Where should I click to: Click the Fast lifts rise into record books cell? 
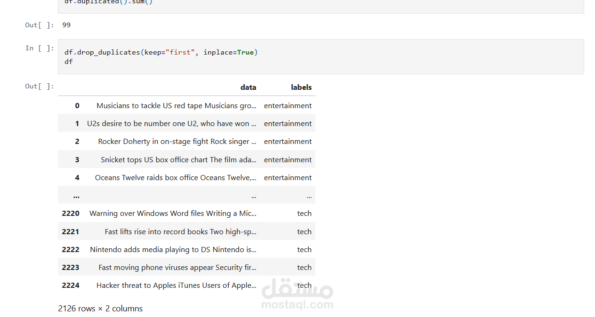(x=181, y=232)
